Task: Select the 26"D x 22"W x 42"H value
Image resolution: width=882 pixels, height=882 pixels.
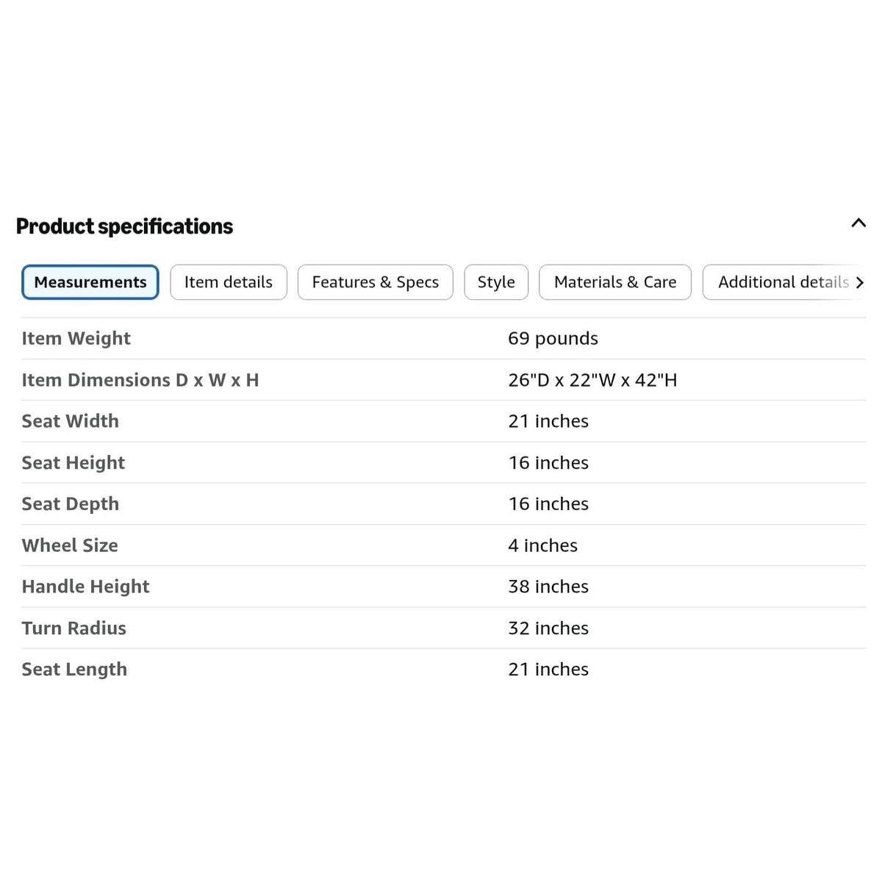Action: [592, 380]
